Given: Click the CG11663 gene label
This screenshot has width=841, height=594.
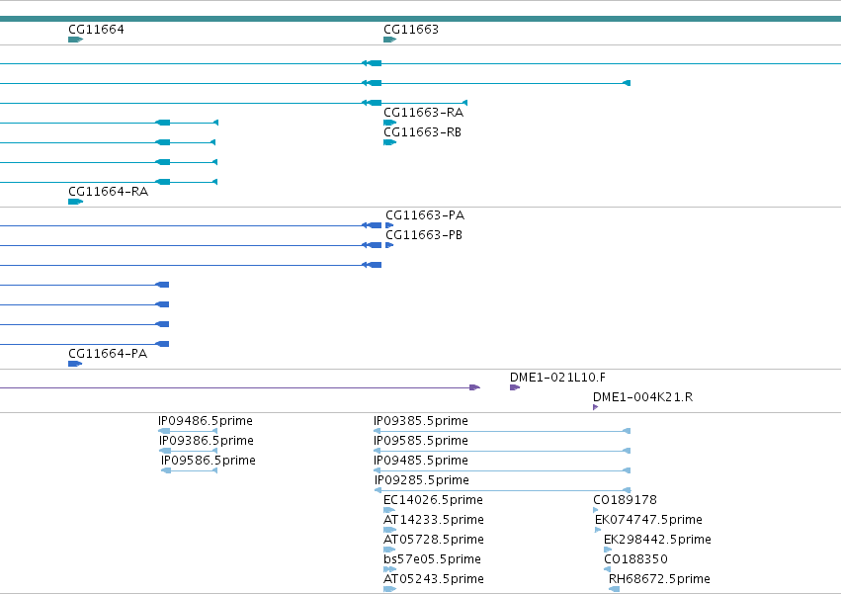Looking at the screenshot, I should tap(411, 29).
